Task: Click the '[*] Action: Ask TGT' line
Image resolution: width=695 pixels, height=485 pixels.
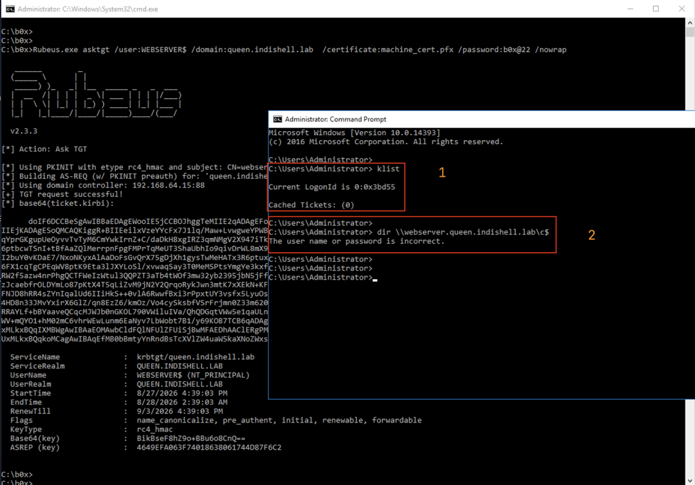Action: (x=44, y=149)
